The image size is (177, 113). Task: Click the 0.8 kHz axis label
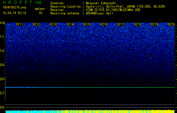pyautogui.click(x=2, y=79)
